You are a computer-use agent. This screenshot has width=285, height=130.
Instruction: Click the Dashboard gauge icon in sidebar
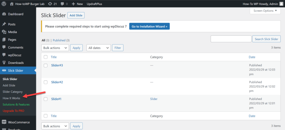coord(4,14)
